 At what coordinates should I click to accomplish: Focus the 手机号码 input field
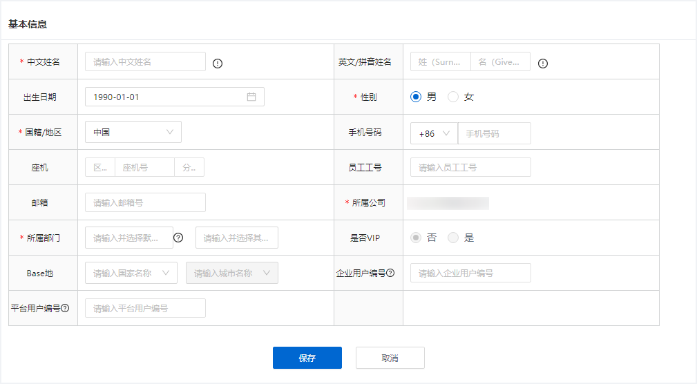[495, 133]
